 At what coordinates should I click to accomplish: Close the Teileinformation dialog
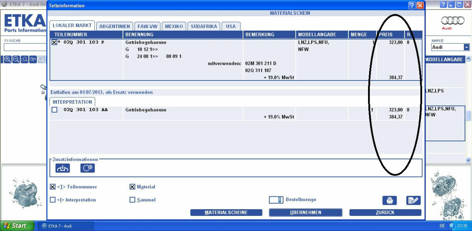[x=420, y=6]
